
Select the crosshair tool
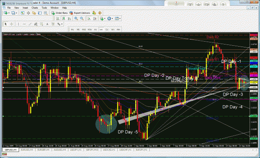pos(12,24)
